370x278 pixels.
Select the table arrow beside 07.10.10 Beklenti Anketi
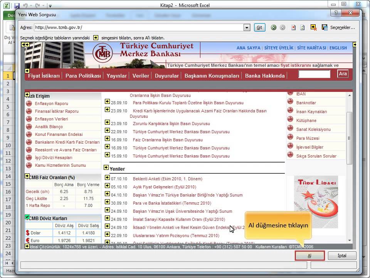click(107, 177)
